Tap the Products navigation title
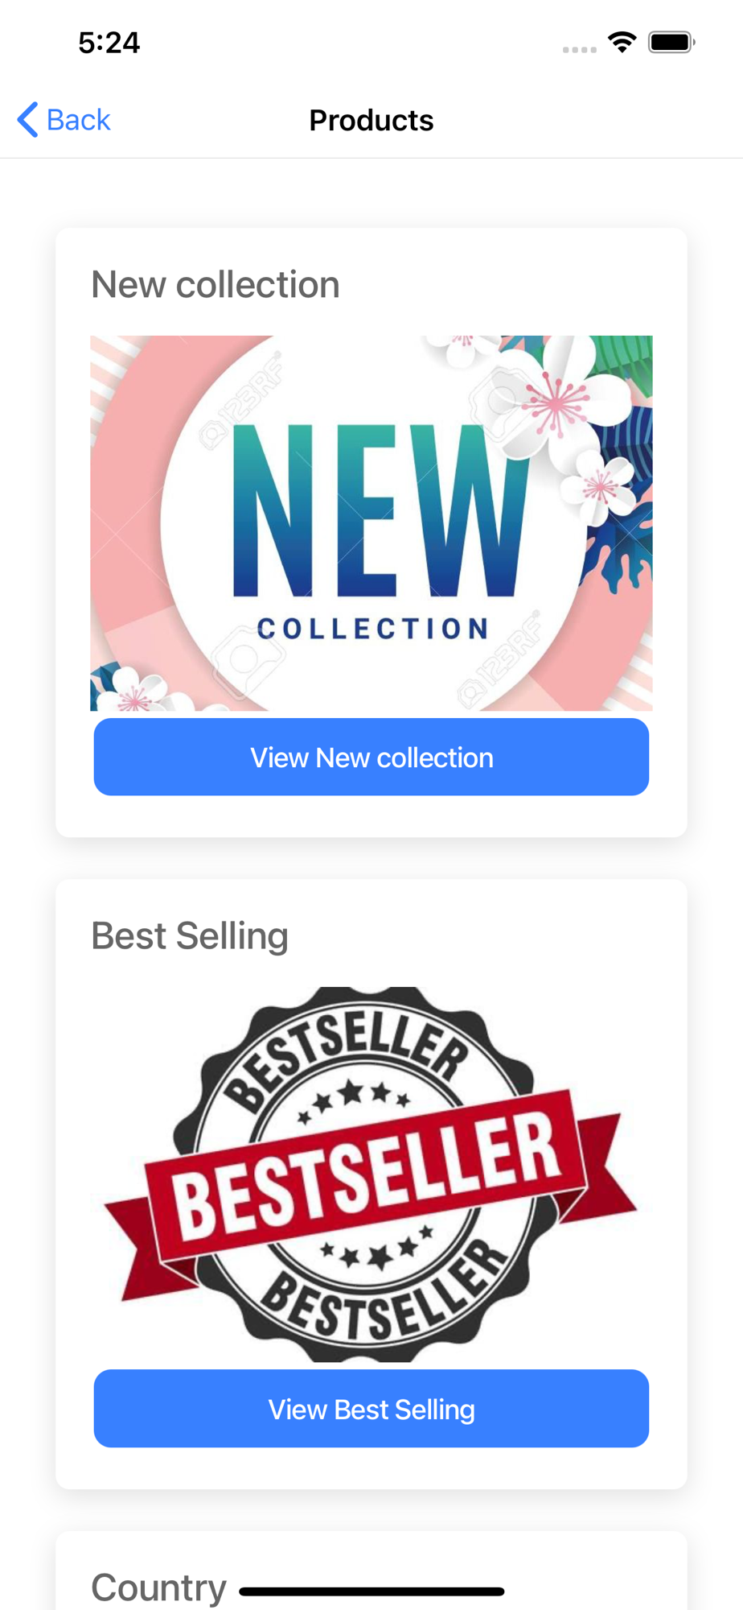 coord(371,120)
